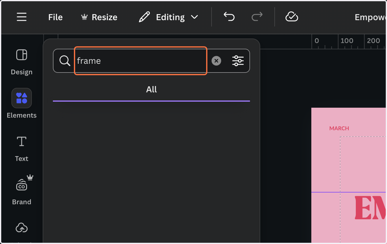This screenshot has width=387, height=244.
Task: Focus the search field containing frame
Action: [141, 61]
